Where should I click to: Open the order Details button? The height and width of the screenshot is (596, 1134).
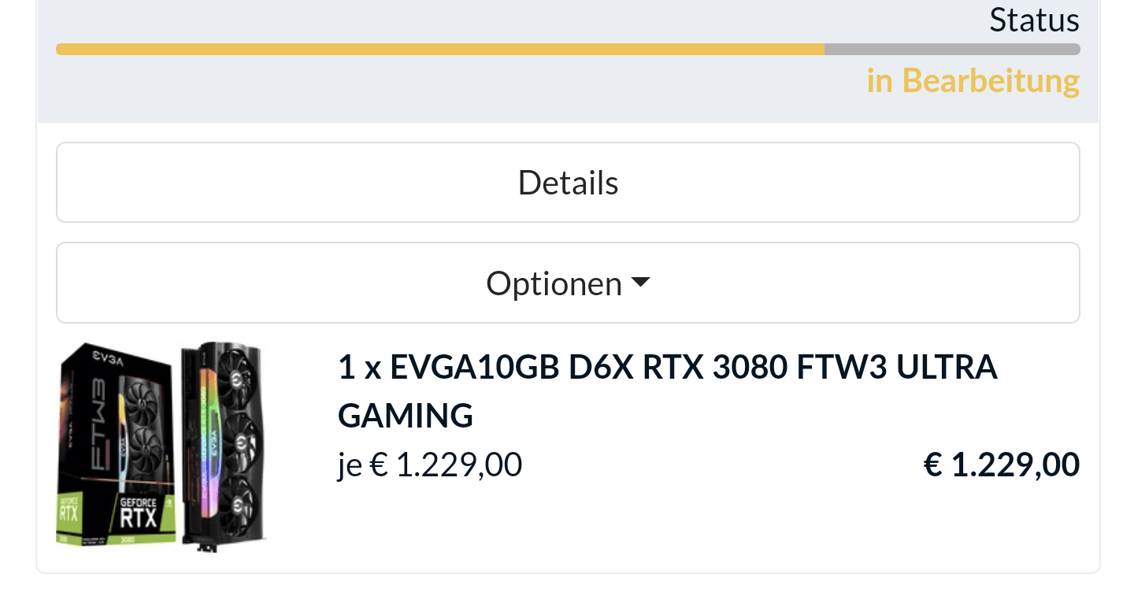click(x=567, y=183)
